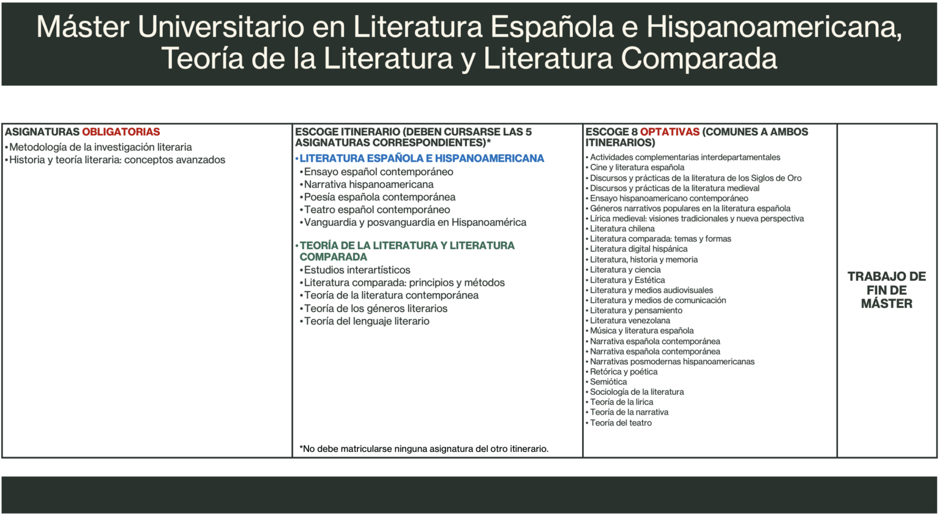940x516 pixels.
Task: Select 'Cine y literatura española' elective
Action: (x=637, y=168)
